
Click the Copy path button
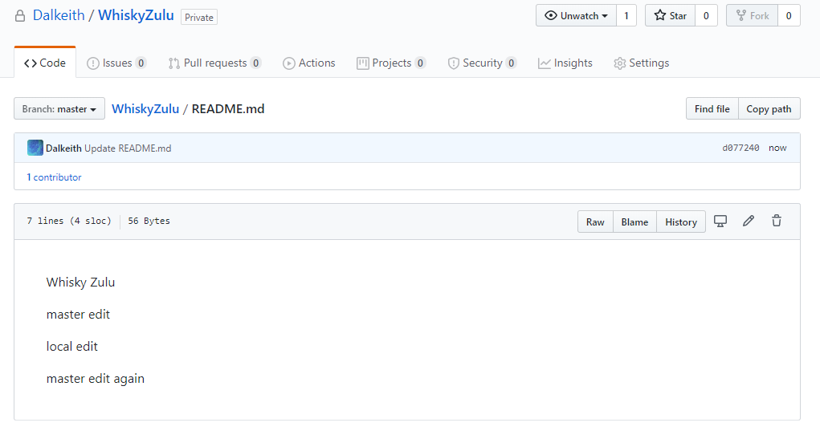tap(769, 108)
